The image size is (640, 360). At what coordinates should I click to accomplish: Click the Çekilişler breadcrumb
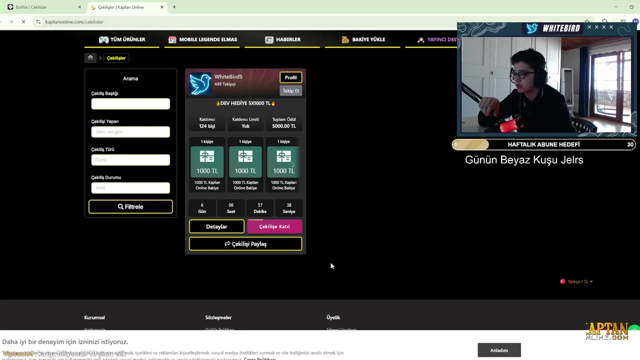(116, 58)
